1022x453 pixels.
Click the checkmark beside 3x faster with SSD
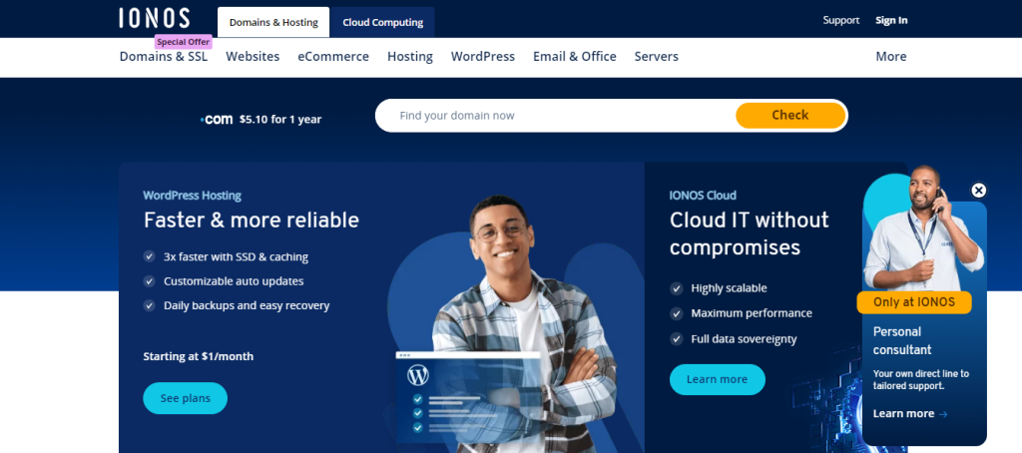[x=150, y=256]
